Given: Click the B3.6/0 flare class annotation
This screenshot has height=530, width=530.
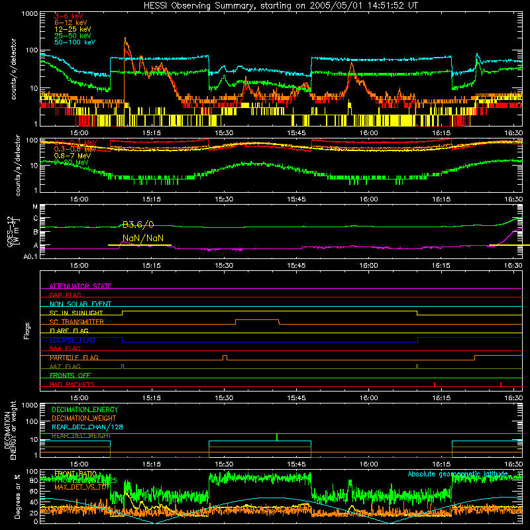Looking at the screenshot, I should pyautogui.click(x=138, y=225).
